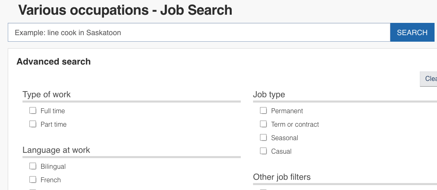Enable the Part time option
This screenshot has width=437, height=190.
coord(33,124)
